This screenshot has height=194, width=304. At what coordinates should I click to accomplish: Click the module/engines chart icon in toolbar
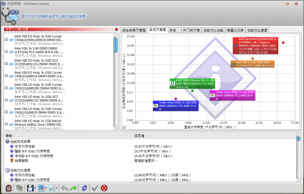(19, 188)
